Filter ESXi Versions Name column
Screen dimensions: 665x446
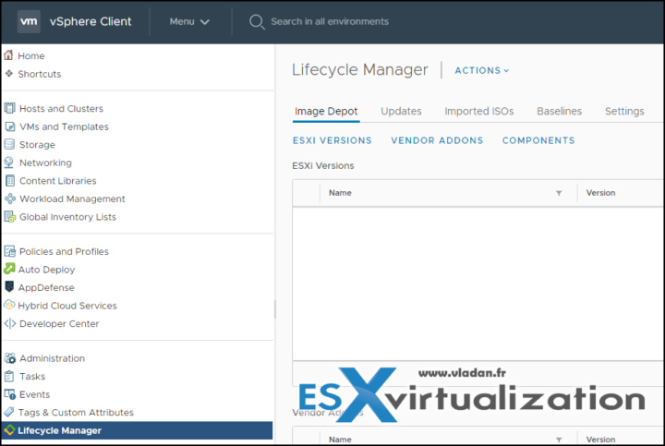point(559,193)
